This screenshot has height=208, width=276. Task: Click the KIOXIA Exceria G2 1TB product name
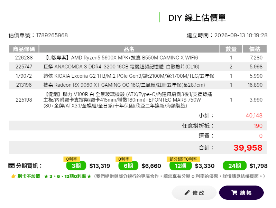point(129,76)
